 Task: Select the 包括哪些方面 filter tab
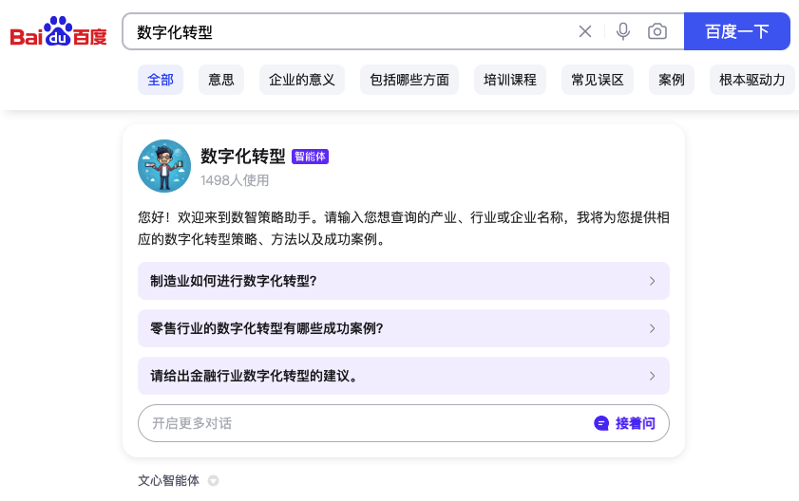tap(409, 80)
